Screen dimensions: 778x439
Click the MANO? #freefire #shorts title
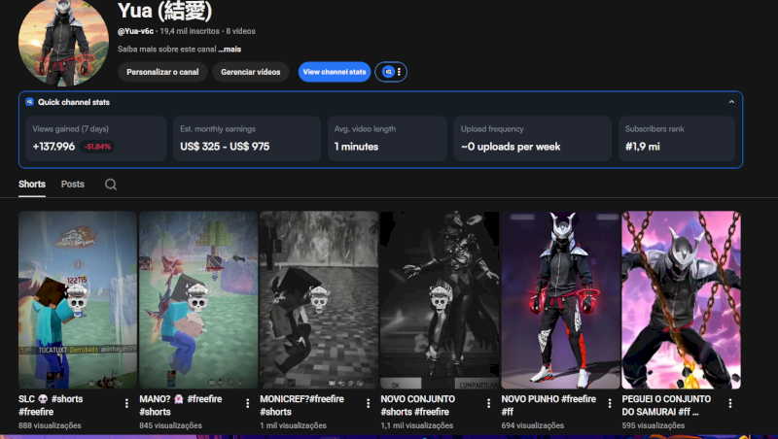coord(181,405)
